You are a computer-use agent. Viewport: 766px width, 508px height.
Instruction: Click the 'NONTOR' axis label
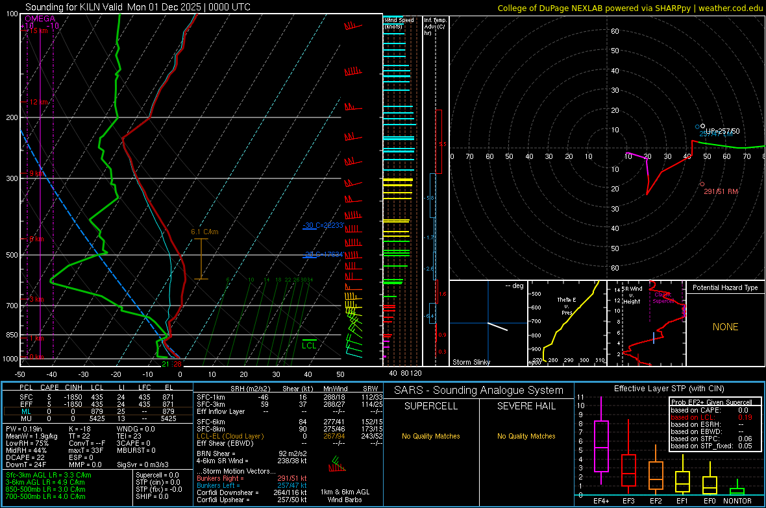coord(737,501)
